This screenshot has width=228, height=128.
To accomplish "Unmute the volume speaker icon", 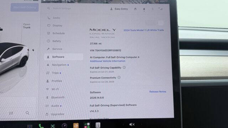I will click(x=132, y=124).
